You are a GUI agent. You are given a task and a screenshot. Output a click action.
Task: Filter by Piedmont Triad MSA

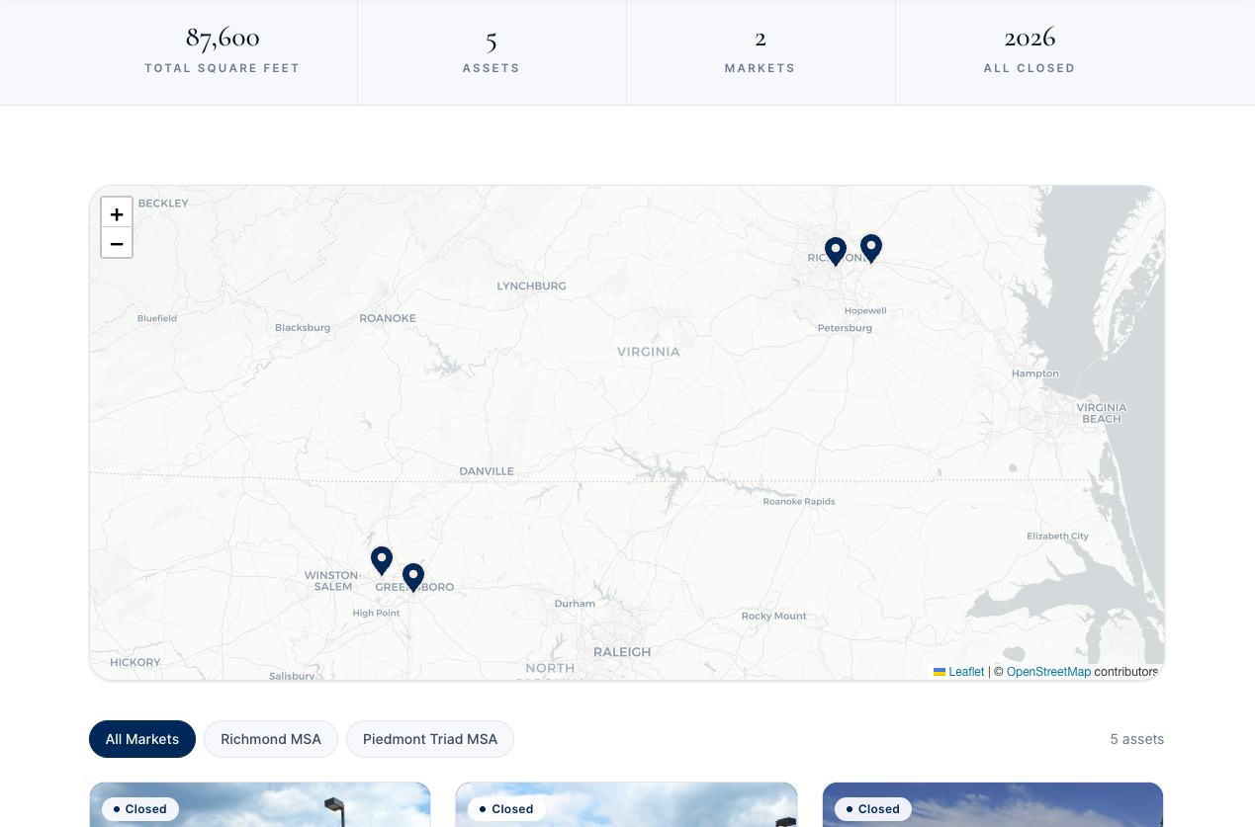430,739
